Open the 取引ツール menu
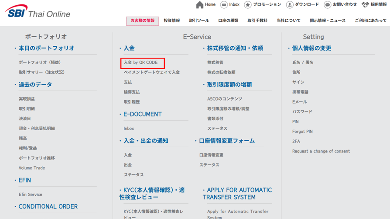 (199, 21)
